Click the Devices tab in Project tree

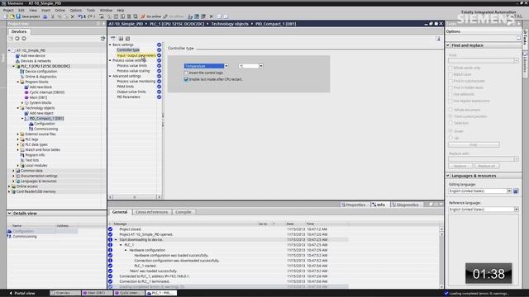[19, 31]
